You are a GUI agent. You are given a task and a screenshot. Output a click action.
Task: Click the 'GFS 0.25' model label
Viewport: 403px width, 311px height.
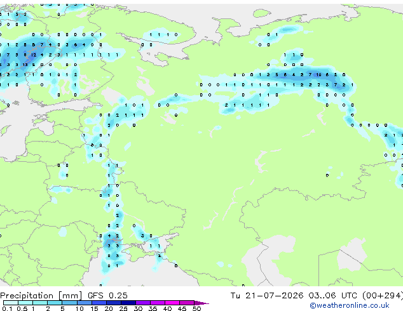click(107, 296)
